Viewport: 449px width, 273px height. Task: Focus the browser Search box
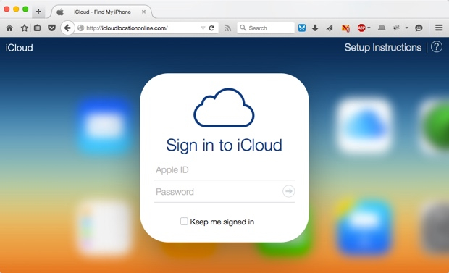pyautogui.click(x=266, y=28)
